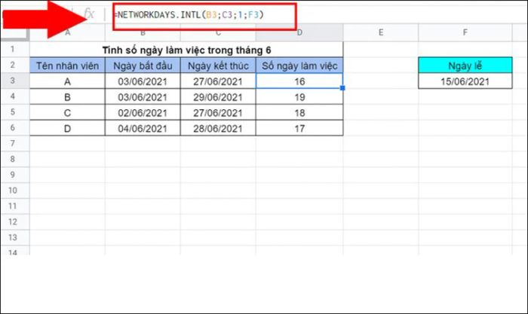Select employee name cell D

(67, 129)
